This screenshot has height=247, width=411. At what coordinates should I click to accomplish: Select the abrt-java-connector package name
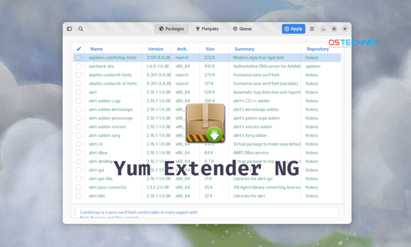tap(107, 187)
